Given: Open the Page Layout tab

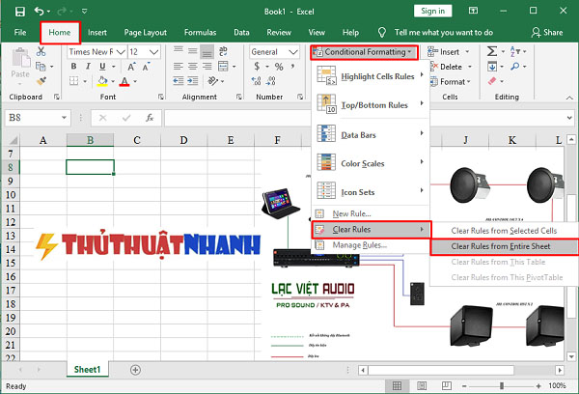Looking at the screenshot, I should click(145, 33).
